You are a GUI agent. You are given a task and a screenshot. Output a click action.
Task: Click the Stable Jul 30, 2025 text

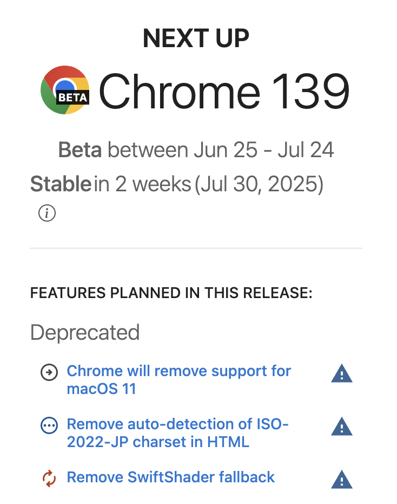[259, 184]
